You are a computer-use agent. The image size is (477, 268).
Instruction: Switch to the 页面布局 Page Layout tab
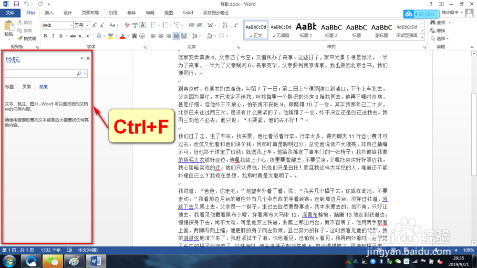tap(90, 13)
